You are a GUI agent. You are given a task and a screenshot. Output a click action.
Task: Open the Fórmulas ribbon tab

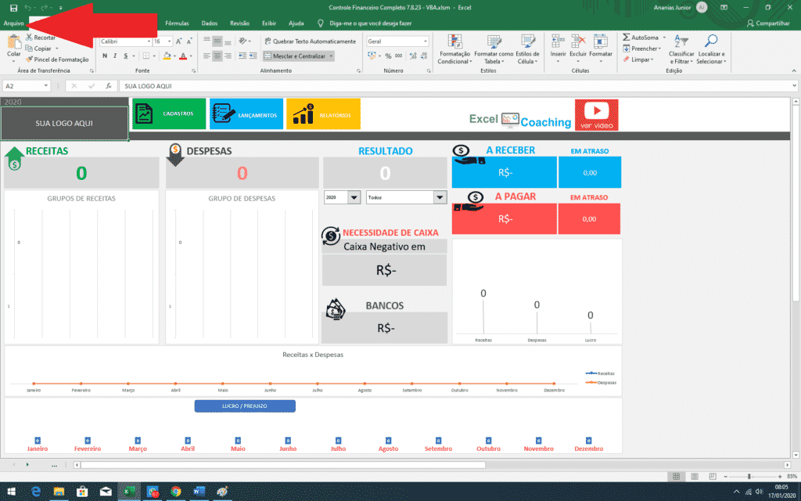pyautogui.click(x=178, y=23)
